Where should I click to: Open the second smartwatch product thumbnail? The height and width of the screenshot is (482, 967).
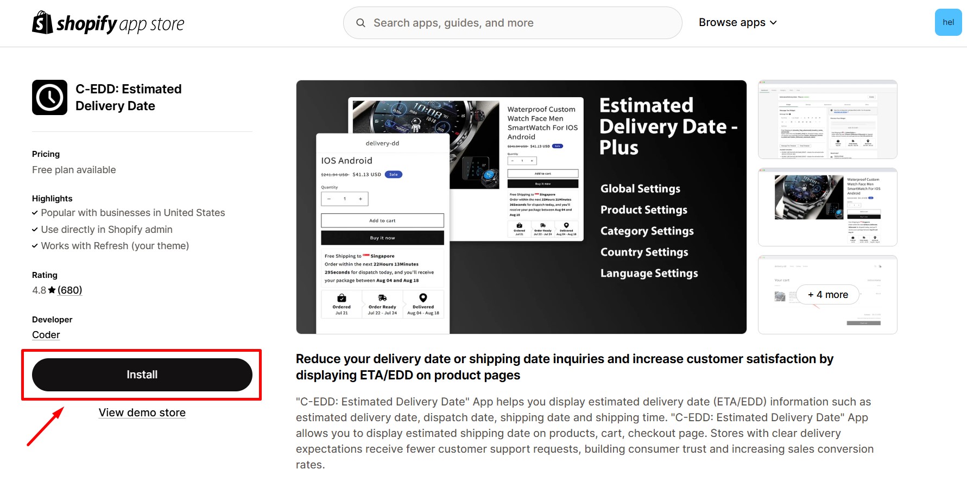[x=827, y=207]
